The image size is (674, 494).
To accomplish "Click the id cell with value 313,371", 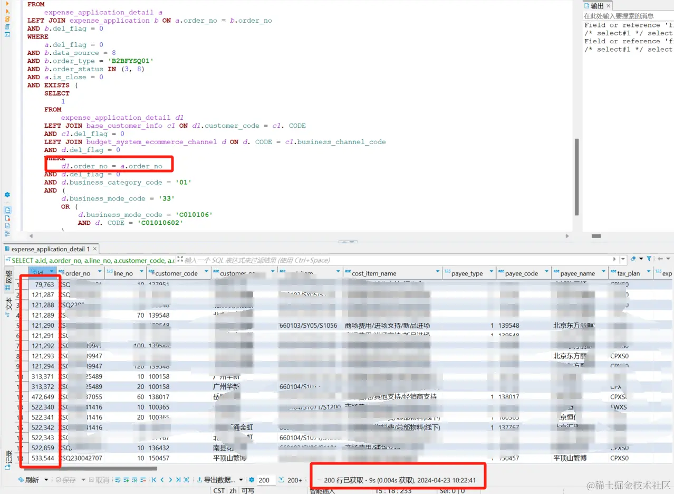I will click(42, 376).
